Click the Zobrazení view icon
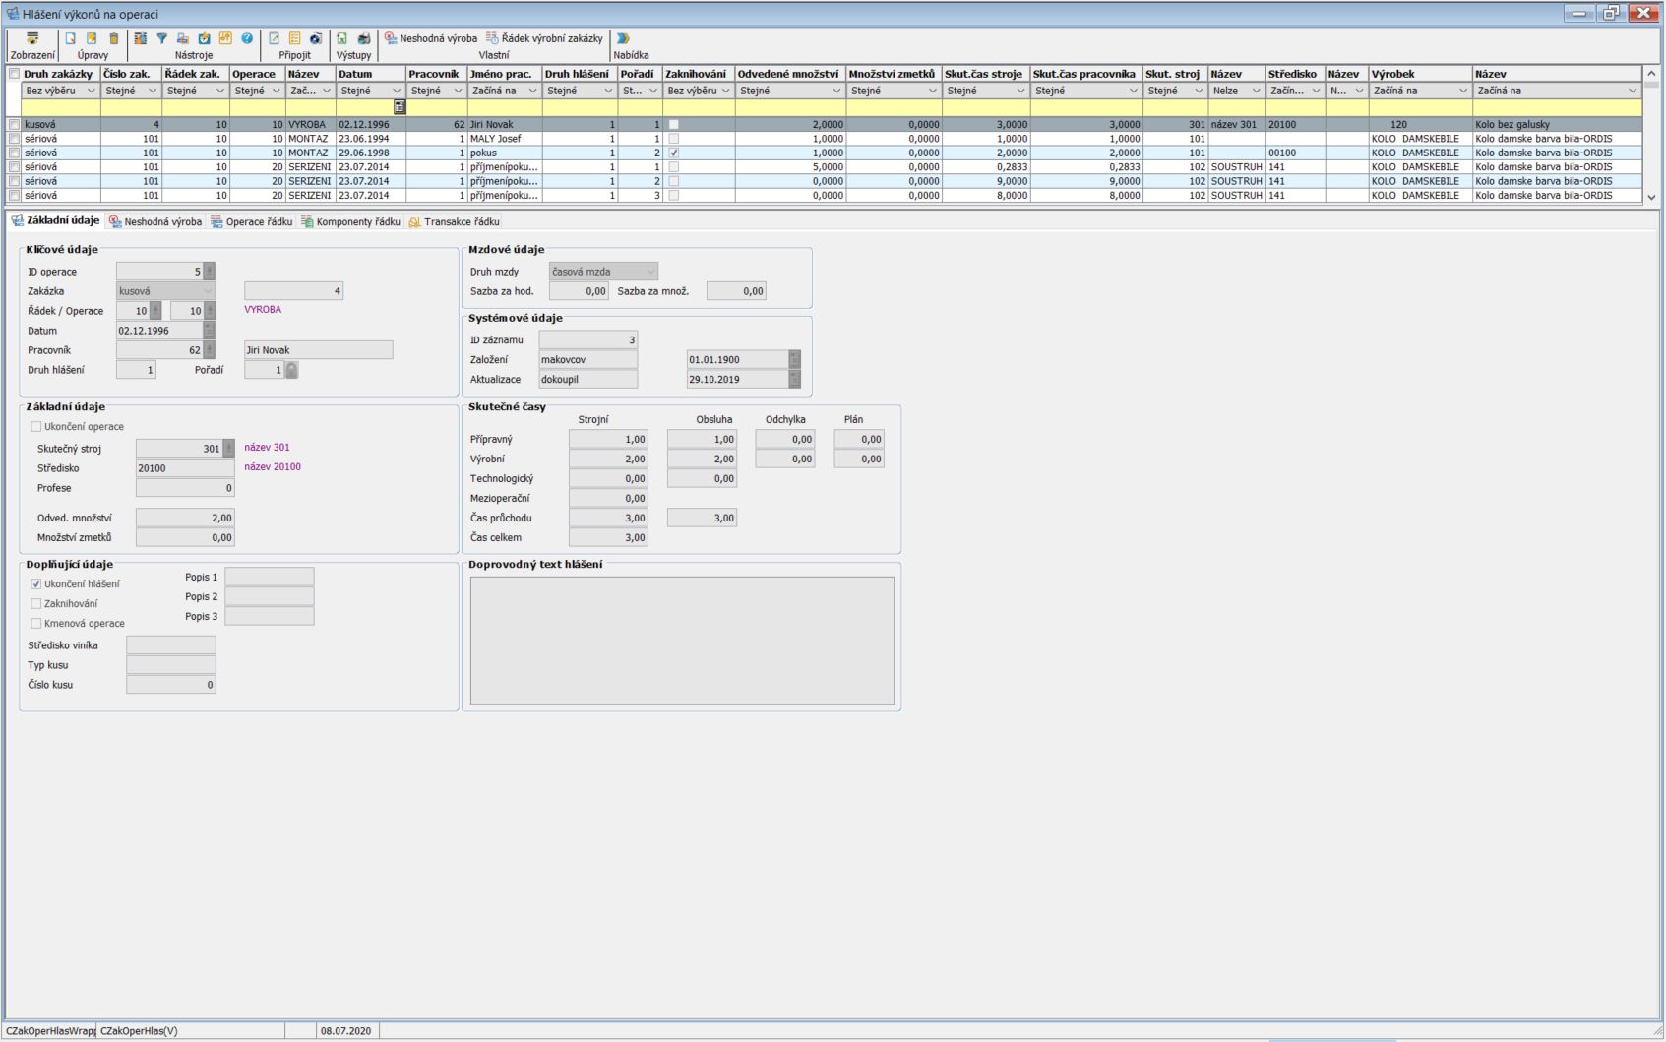The image size is (1666, 1042). (x=32, y=38)
